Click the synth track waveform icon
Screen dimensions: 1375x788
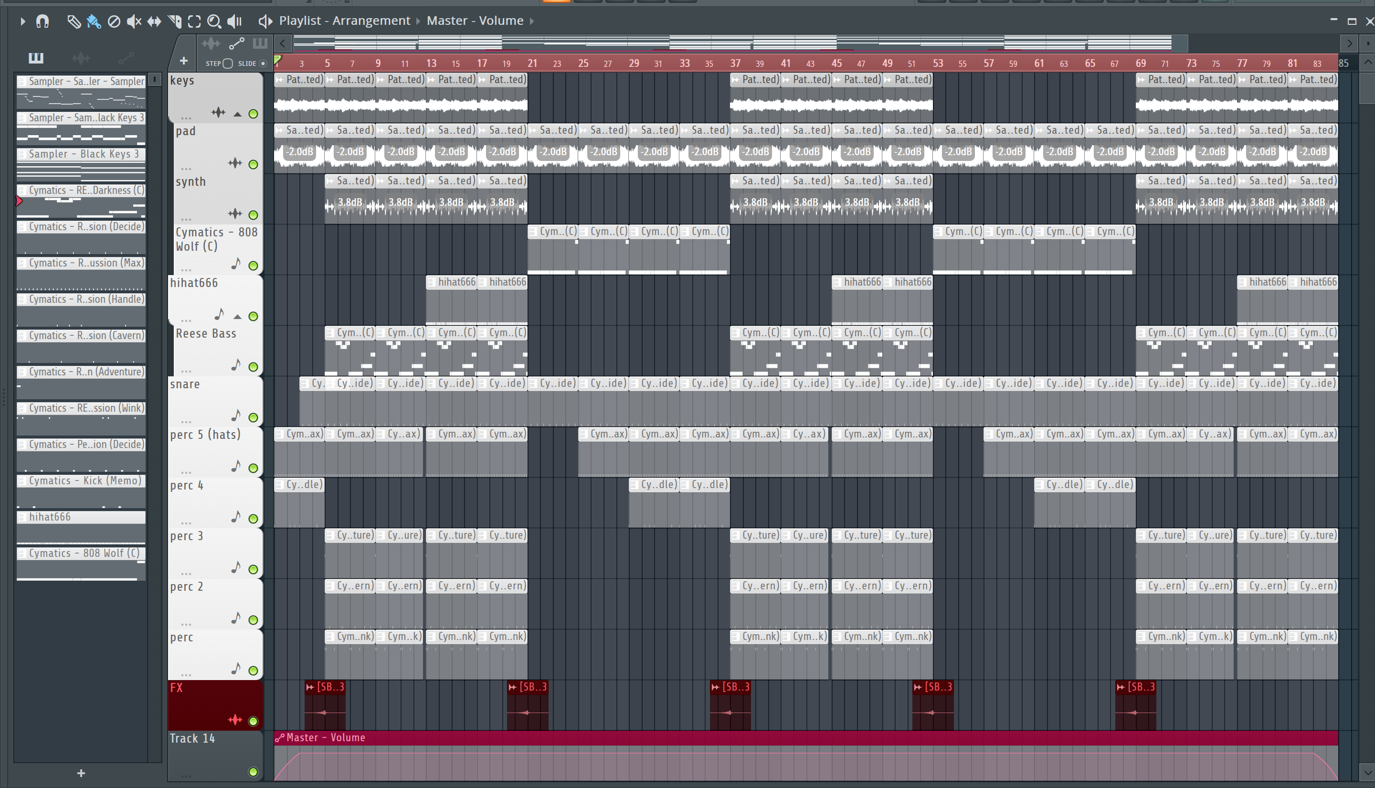(x=235, y=214)
